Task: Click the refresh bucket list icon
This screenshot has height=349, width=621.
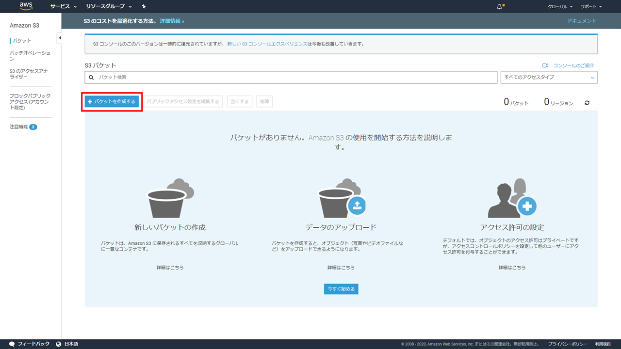Action: (587, 103)
